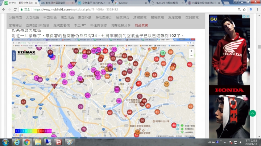
Task: Click the map zoom-in plus button
Action: (191, 51)
